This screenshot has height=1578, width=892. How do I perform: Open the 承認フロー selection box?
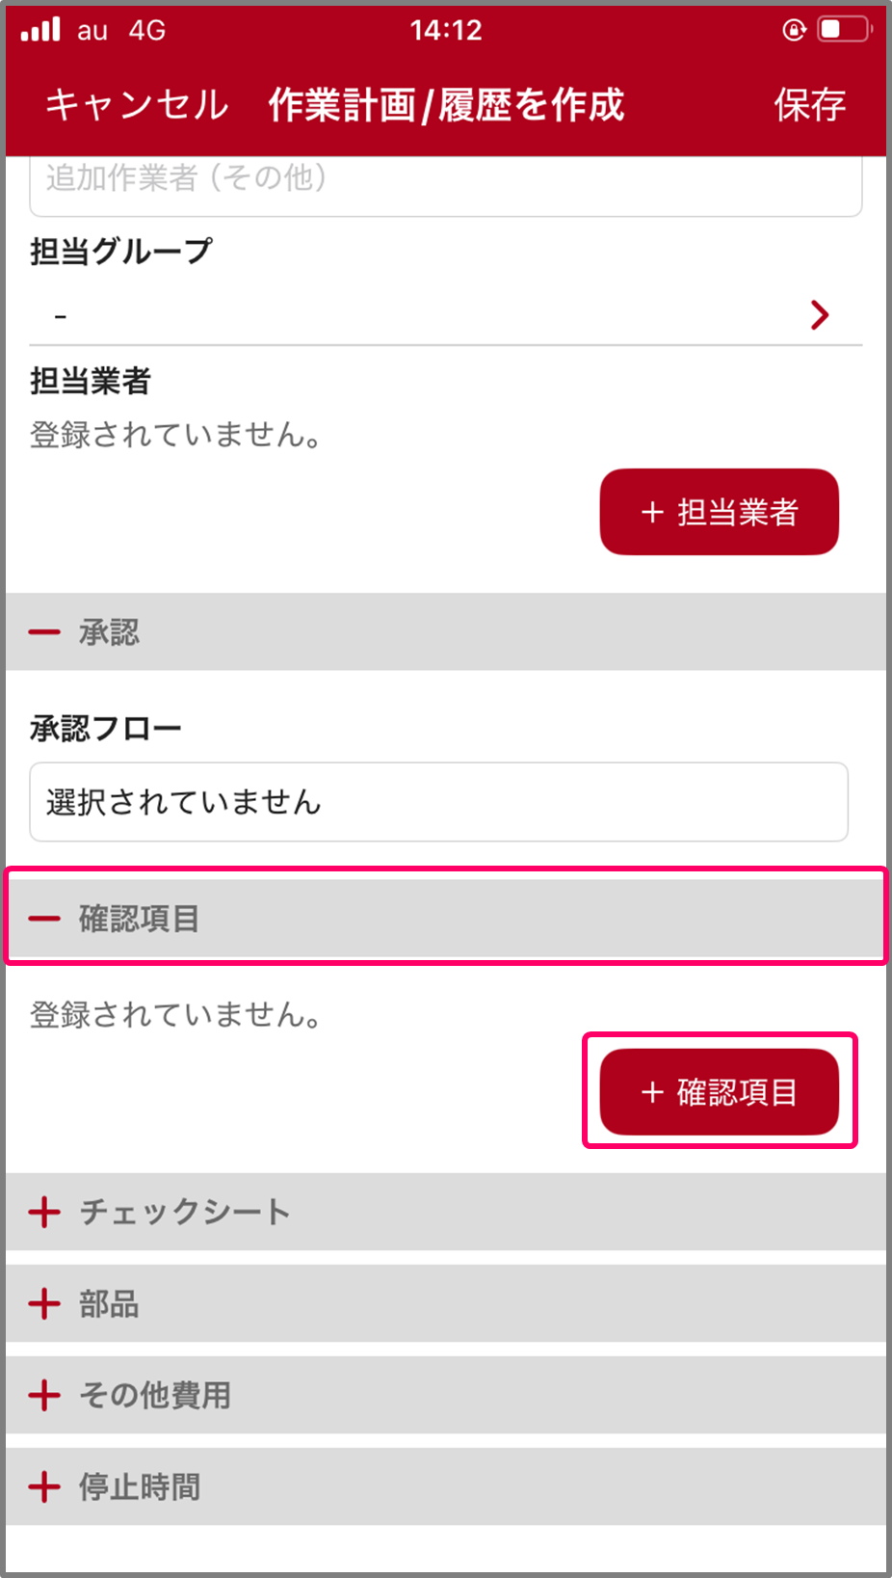click(438, 802)
